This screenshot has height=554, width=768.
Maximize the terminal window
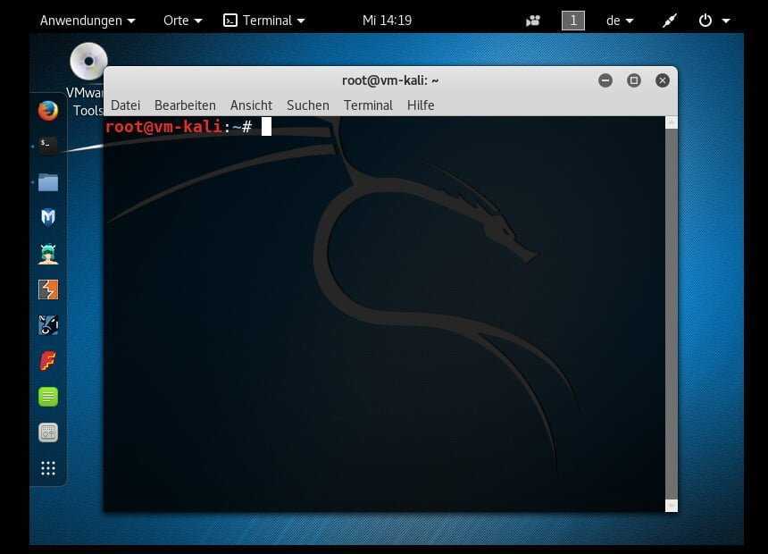coord(634,80)
